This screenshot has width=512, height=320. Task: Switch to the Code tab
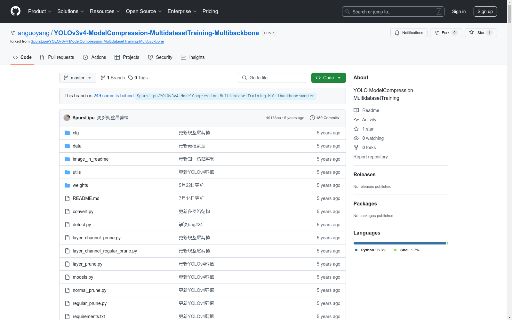(x=22, y=57)
